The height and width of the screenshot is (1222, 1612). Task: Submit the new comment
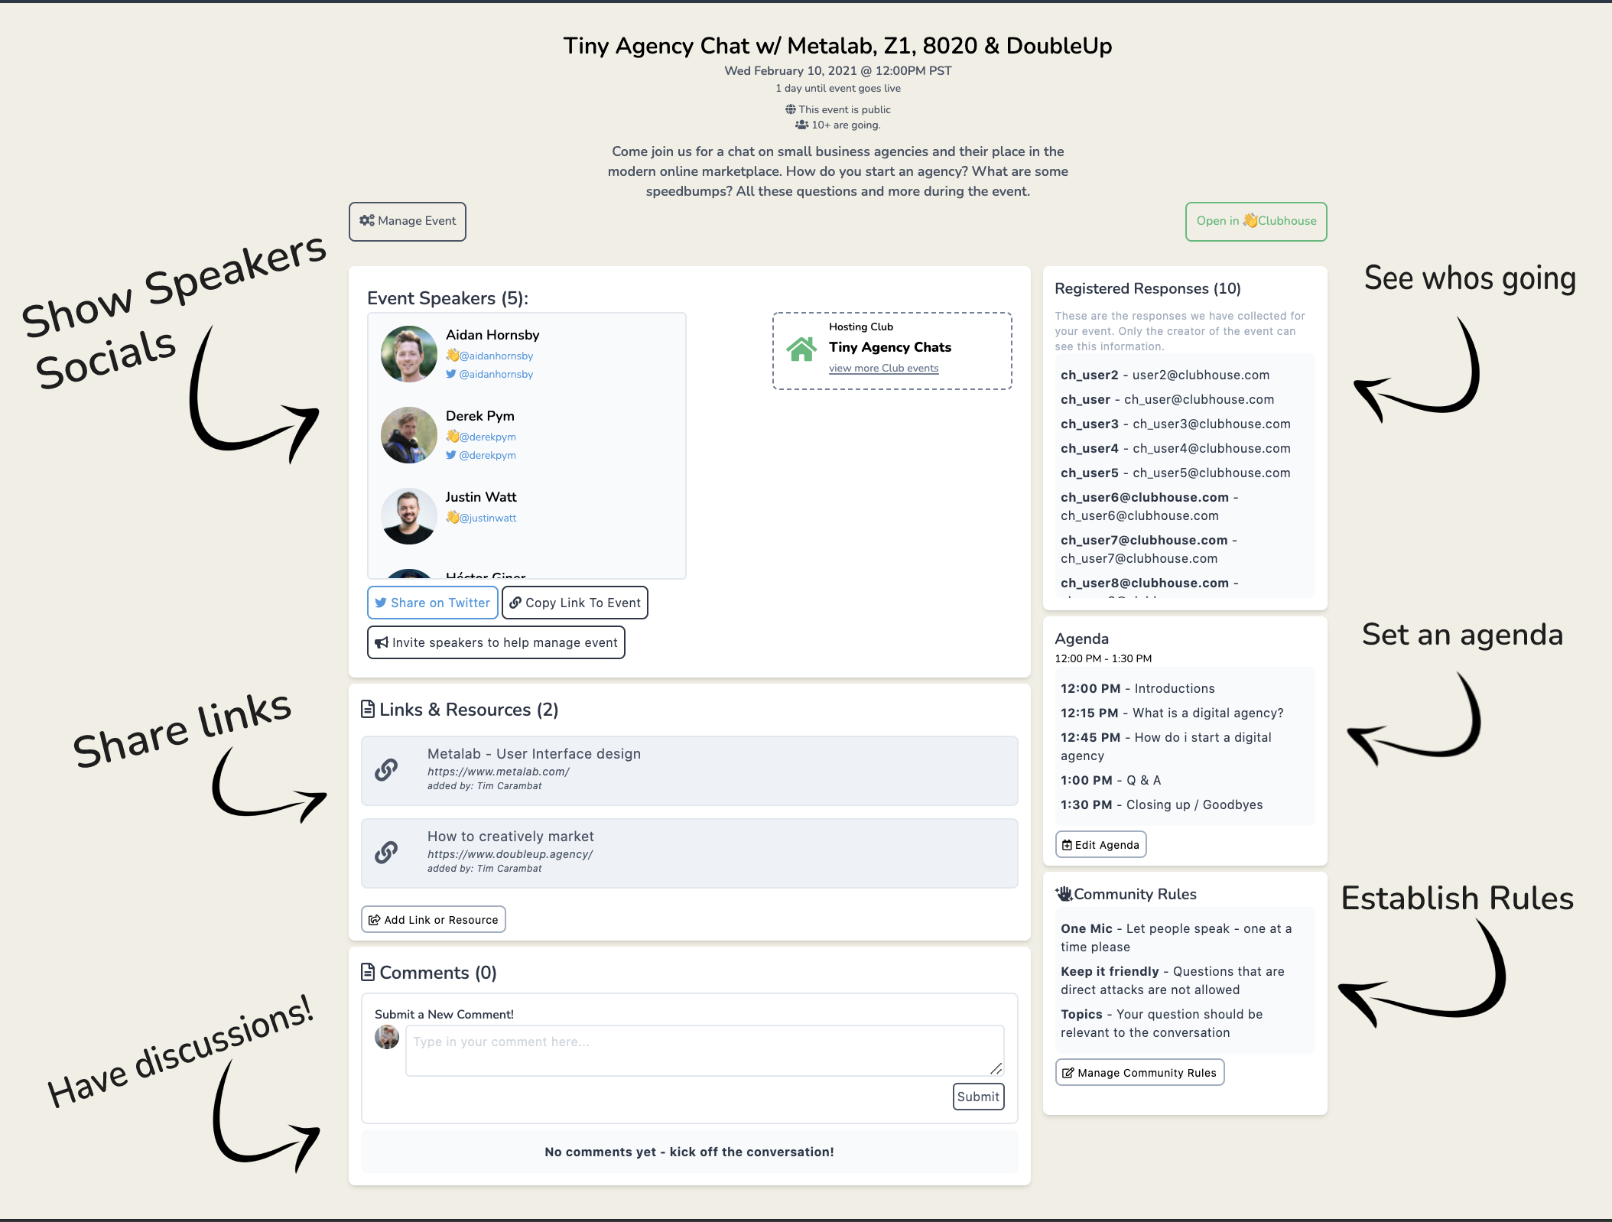[x=978, y=1097]
